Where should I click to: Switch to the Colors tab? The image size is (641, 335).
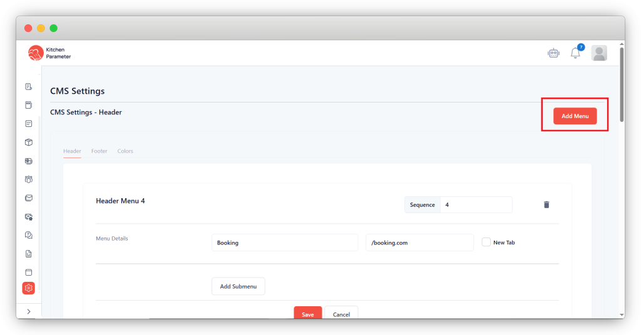pyautogui.click(x=125, y=151)
